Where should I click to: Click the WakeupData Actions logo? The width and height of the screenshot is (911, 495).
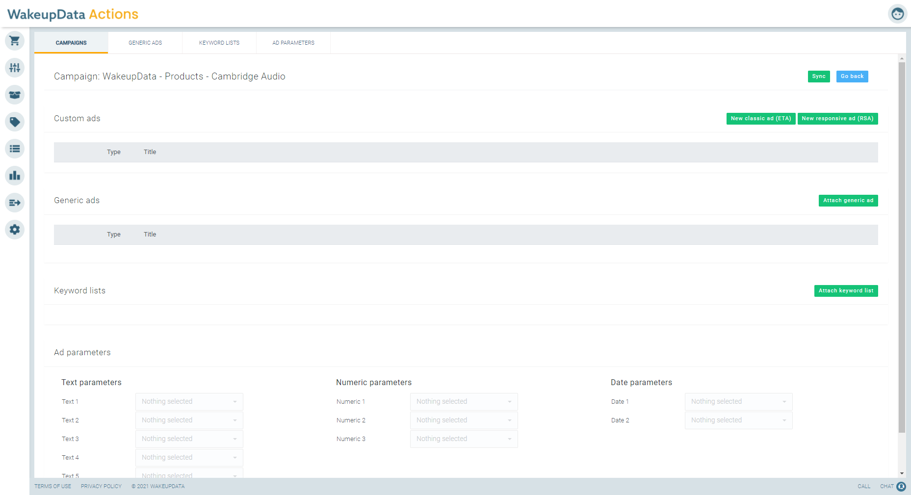(73, 14)
